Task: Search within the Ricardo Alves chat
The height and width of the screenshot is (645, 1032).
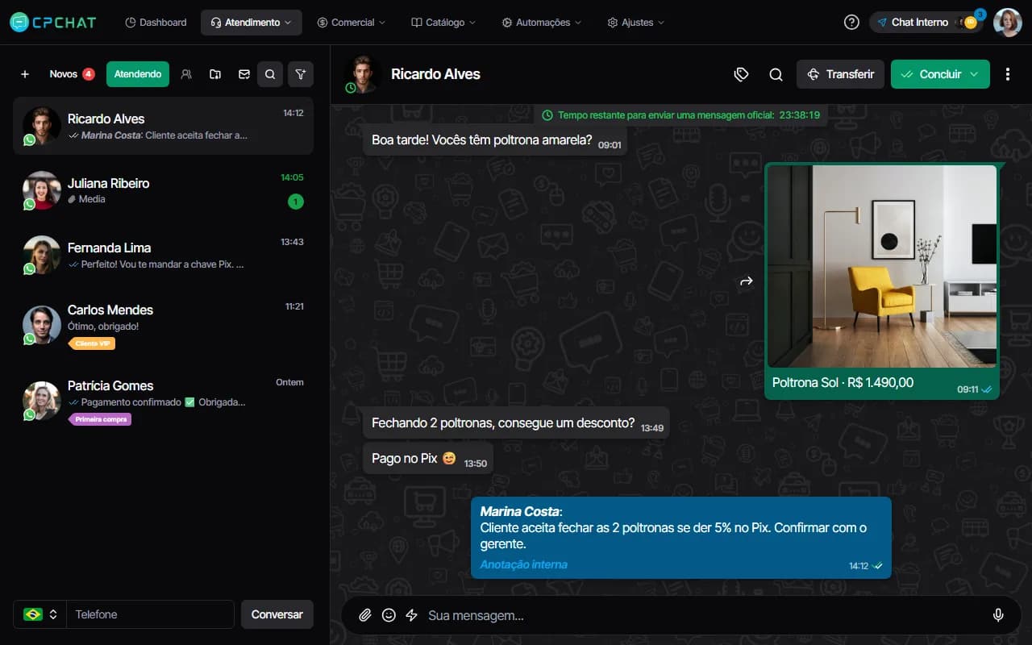Action: [776, 74]
